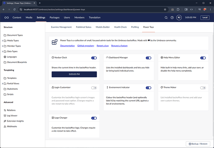Open the Members section
The image size is (214, 148).
tap(79, 17)
